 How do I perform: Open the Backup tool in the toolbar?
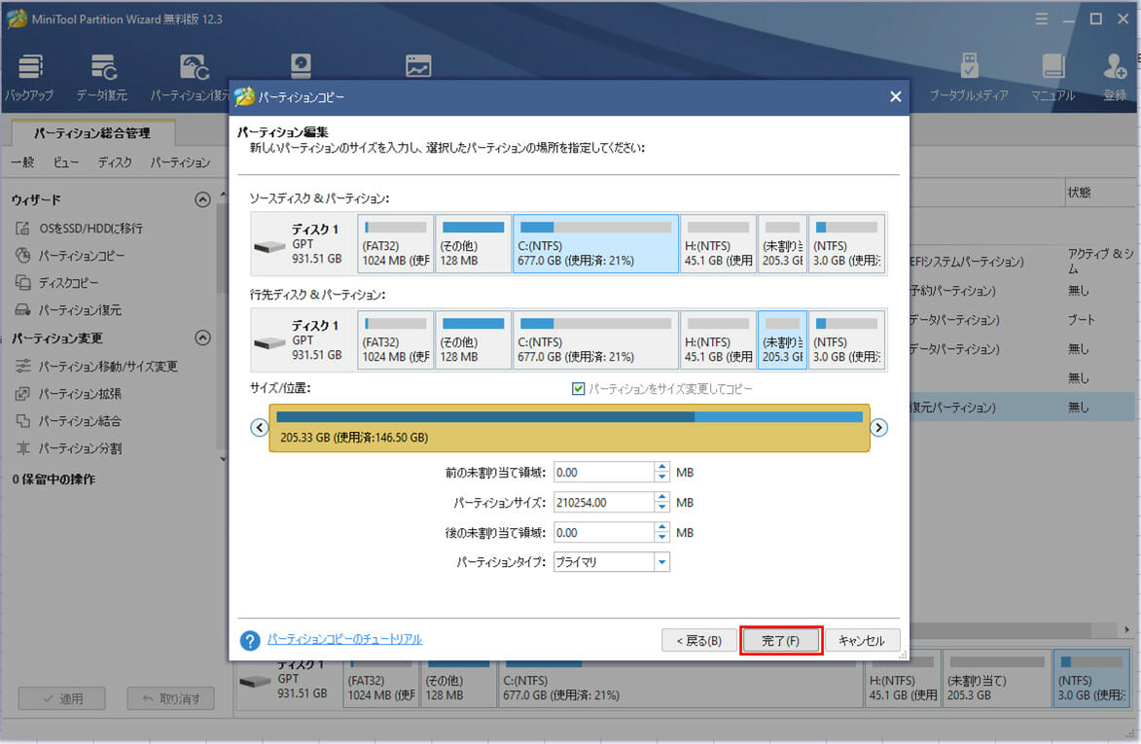[30, 77]
